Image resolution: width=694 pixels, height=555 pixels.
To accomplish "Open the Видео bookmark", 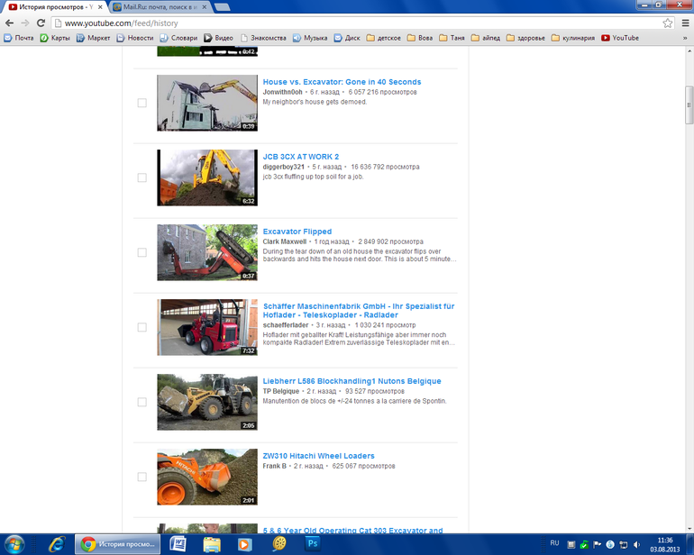I will (x=219, y=38).
